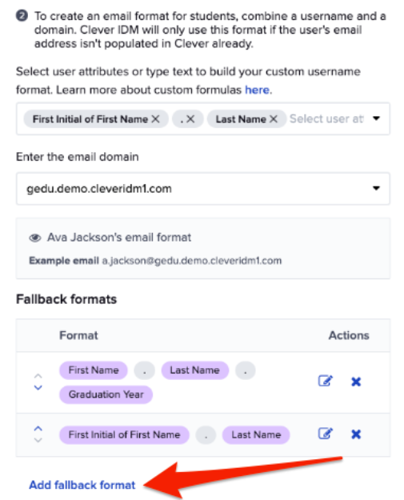This screenshot has height=500, width=404.
Task: Move the First Name fallback format down
Action: [38, 388]
